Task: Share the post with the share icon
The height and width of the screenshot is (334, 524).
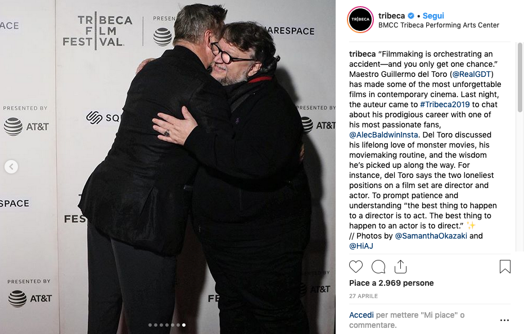Action: (x=400, y=267)
